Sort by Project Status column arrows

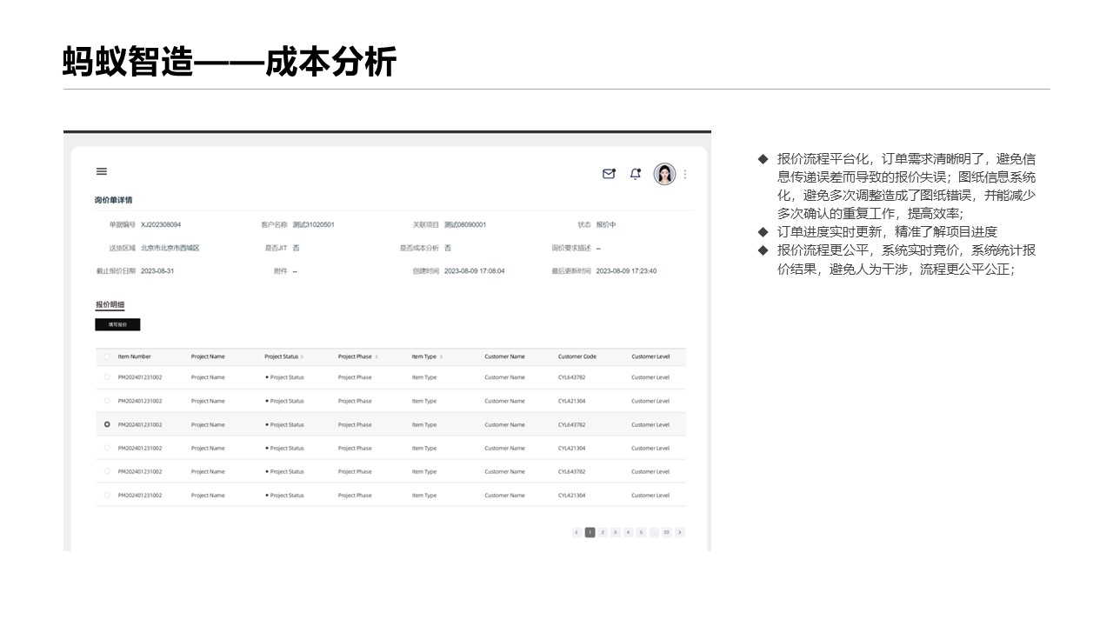pos(302,356)
